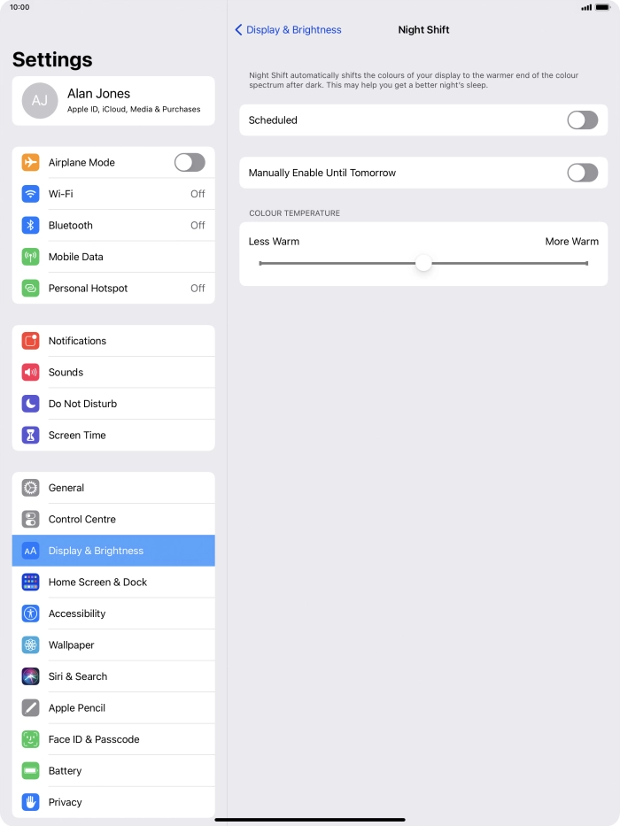
Task: Click the Control Centre icon
Action: tap(31, 520)
